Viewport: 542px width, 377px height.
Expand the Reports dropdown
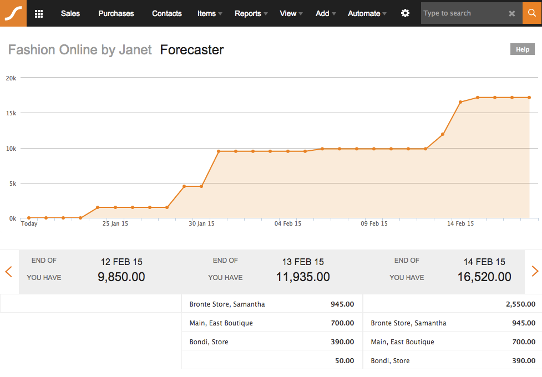point(251,13)
